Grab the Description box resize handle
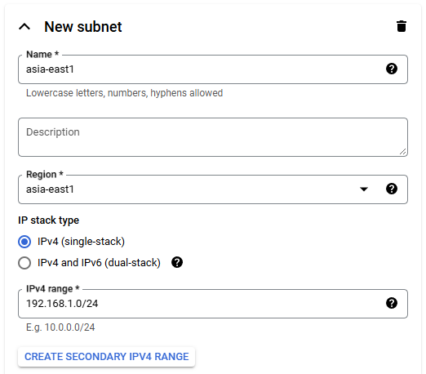 (402, 152)
